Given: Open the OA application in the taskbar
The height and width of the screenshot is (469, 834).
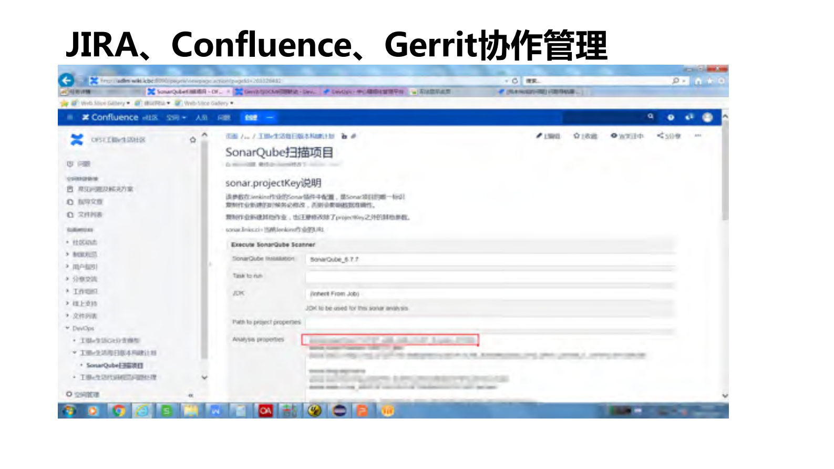Looking at the screenshot, I should pyautogui.click(x=265, y=411).
